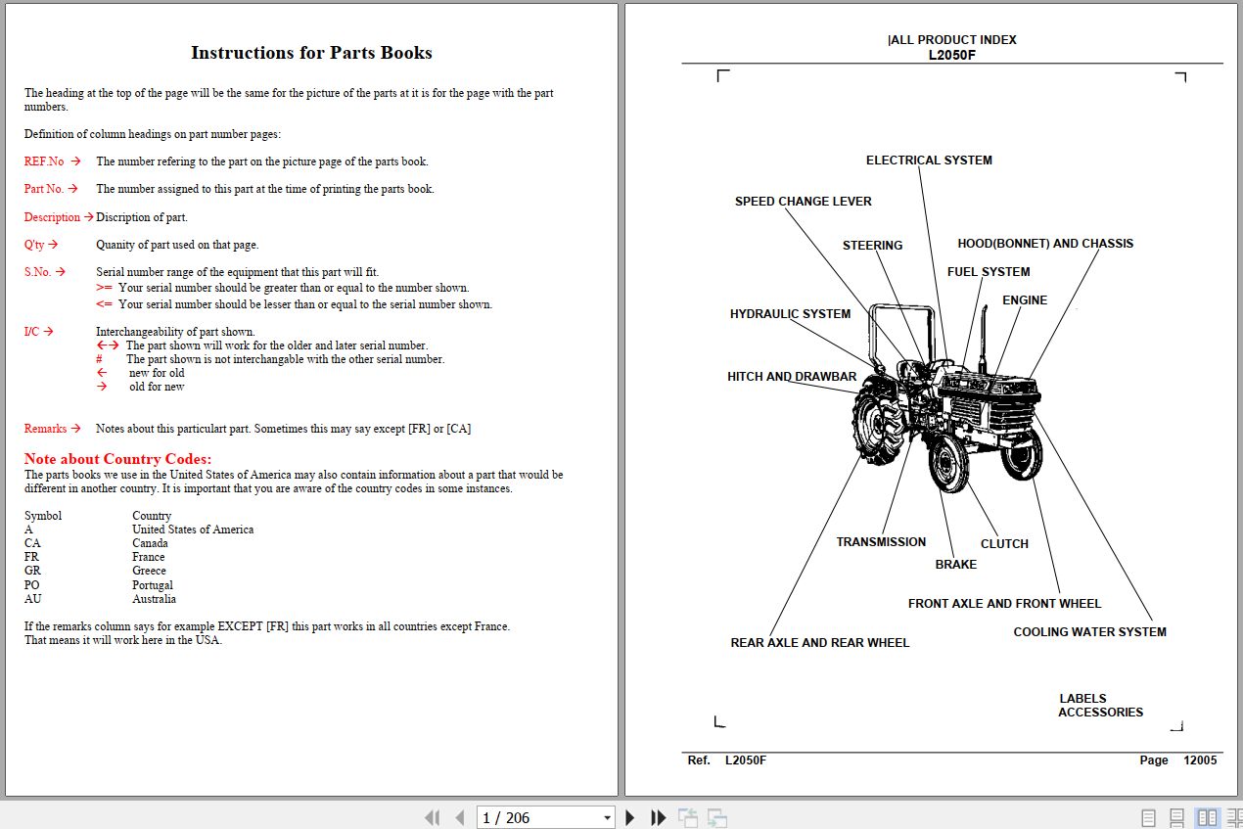Select REAR AXLE AND REAR WHEEL label
Image resolution: width=1243 pixels, height=829 pixels.
(820, 643)
